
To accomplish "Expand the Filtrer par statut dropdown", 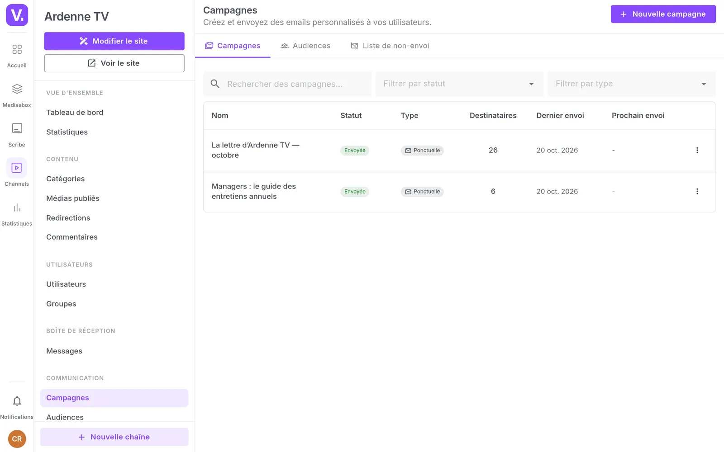I will [x=459, y=84].
